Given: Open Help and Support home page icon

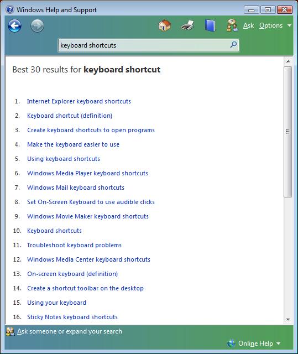Looking at the screenshot, I should click(165, 25).
